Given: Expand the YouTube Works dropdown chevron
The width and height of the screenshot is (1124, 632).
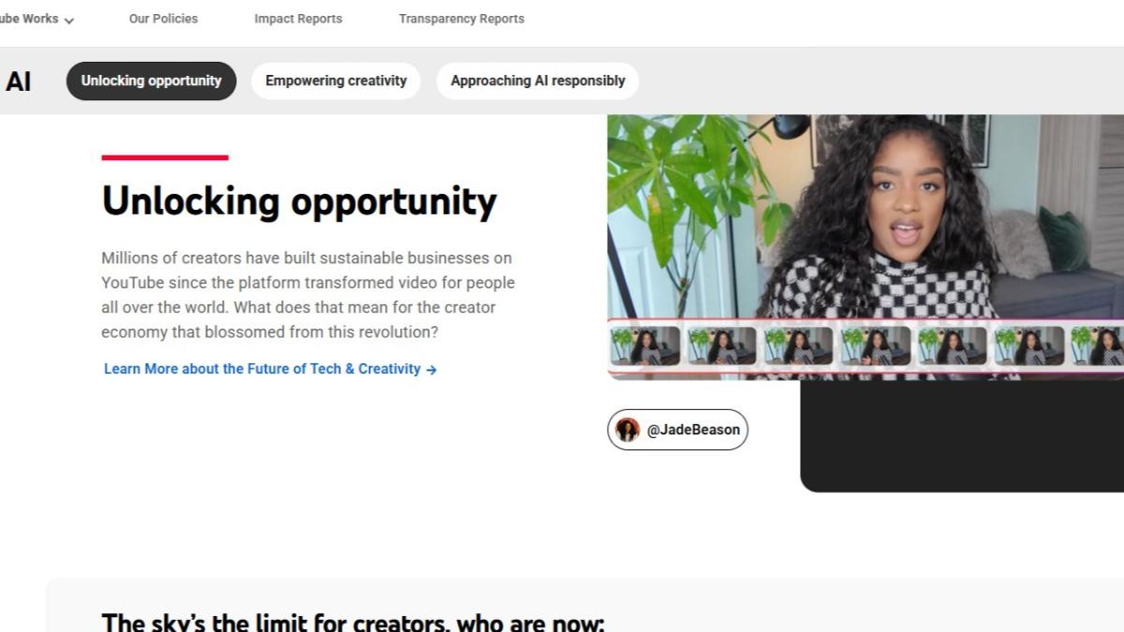Looking at the screenshot, I should pos(68,20).
